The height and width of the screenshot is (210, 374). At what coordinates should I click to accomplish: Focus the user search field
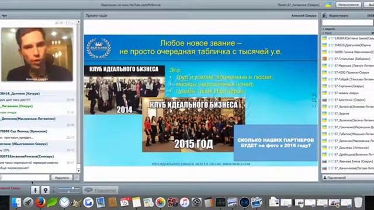point(348,23)
